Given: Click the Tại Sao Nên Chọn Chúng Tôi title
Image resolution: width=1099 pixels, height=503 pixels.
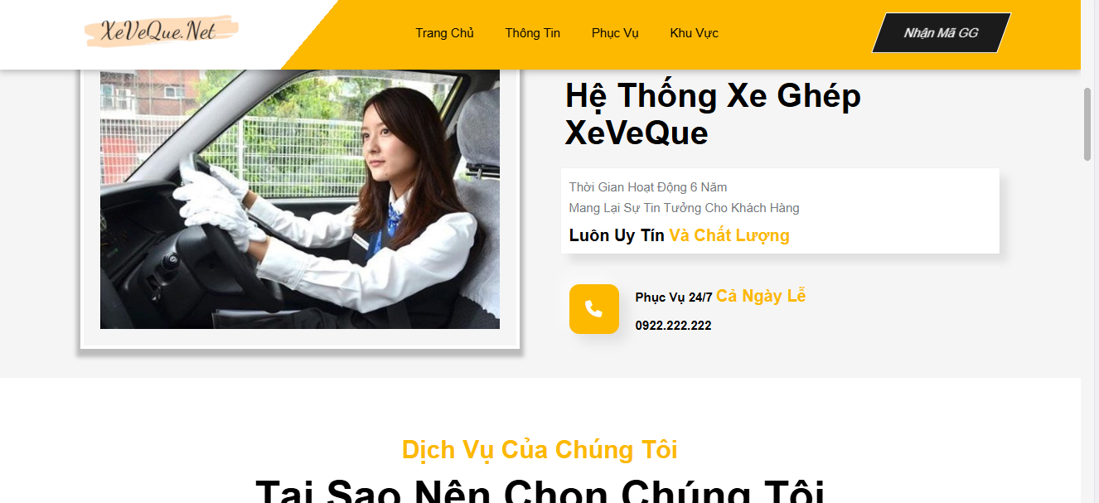Looking at the screenshot, I should pyautogui.click(x=540, y=490).
